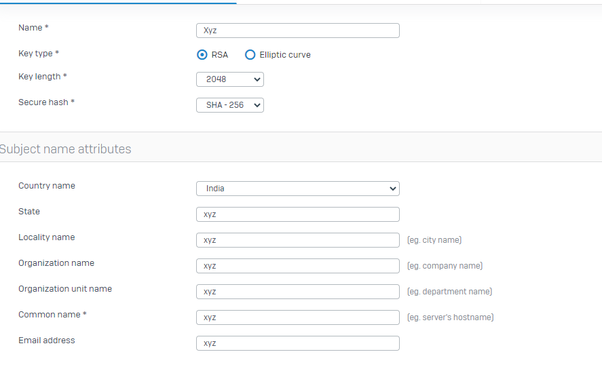Click the (eg. server's hostname) hint text

coord(451,317)
